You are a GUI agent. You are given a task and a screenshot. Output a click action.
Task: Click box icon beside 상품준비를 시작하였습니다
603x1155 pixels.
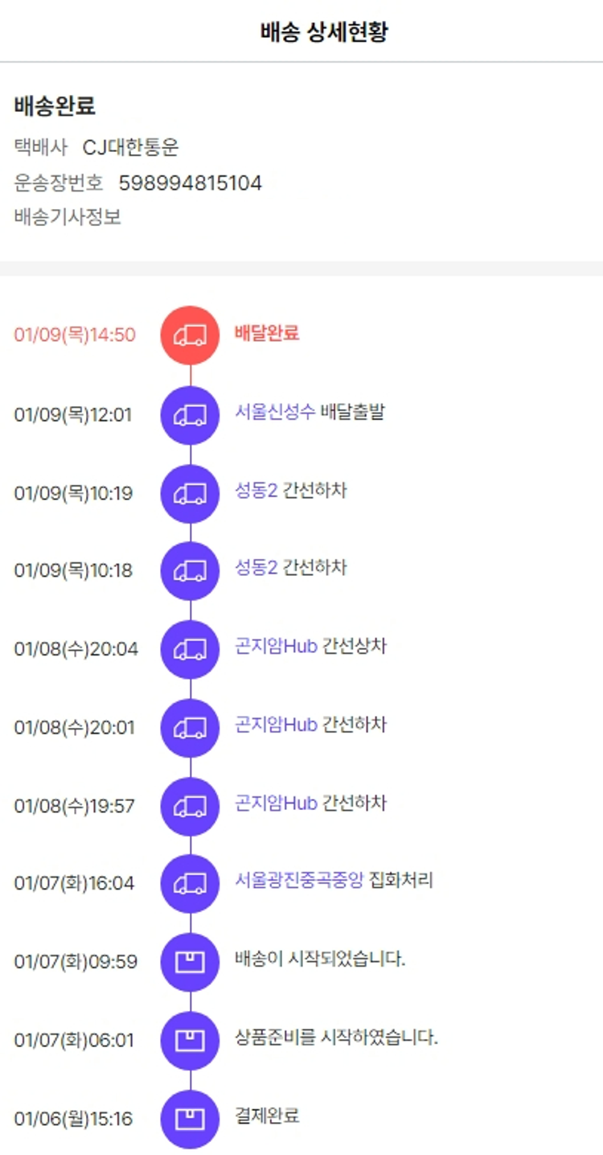(x=190, y=1040)
